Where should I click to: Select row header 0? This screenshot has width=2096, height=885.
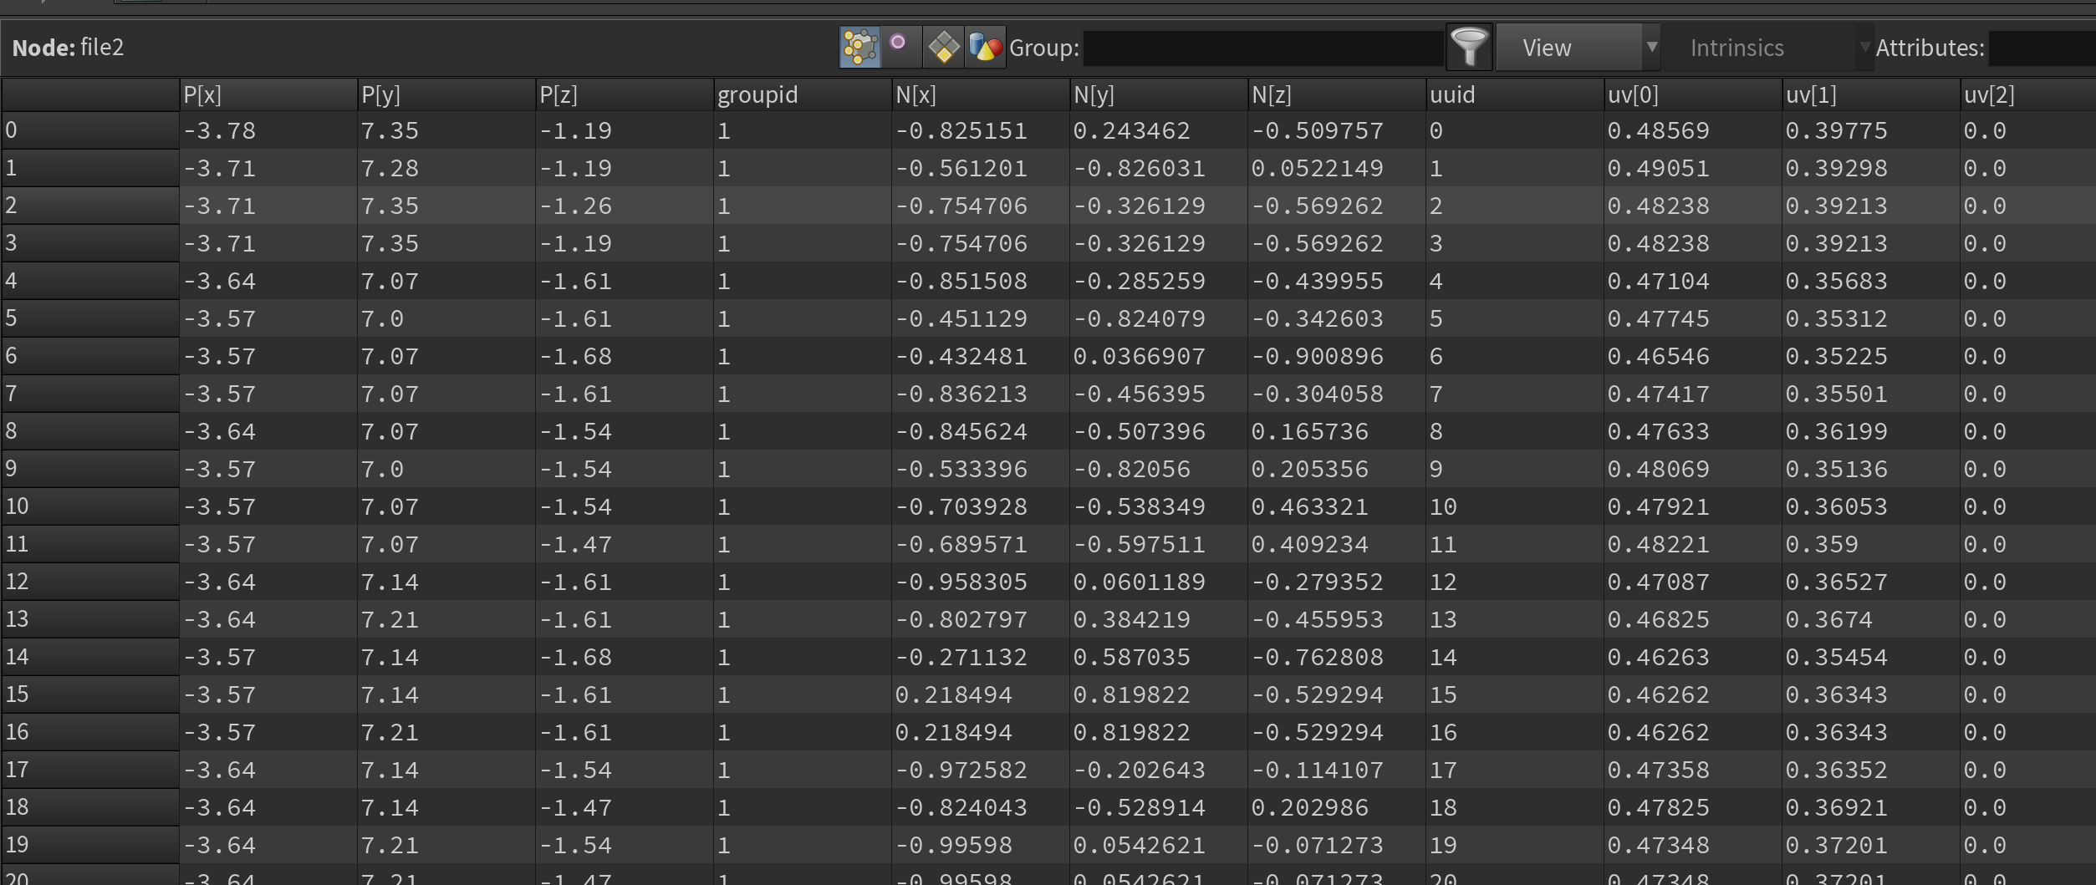coord(90,130)
